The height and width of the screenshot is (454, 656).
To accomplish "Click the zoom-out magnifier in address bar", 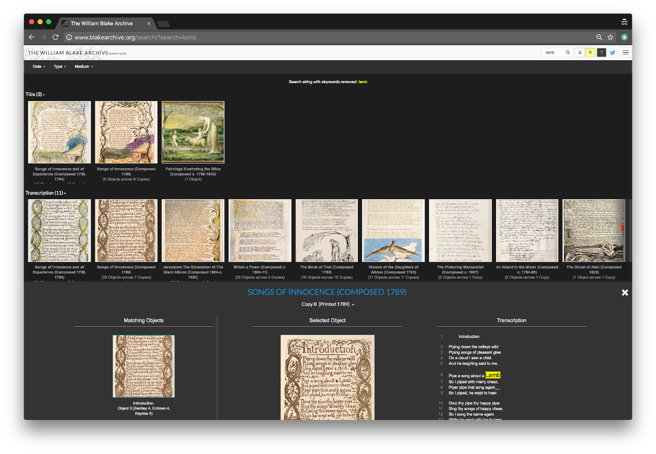I will (x=599, y=37).
